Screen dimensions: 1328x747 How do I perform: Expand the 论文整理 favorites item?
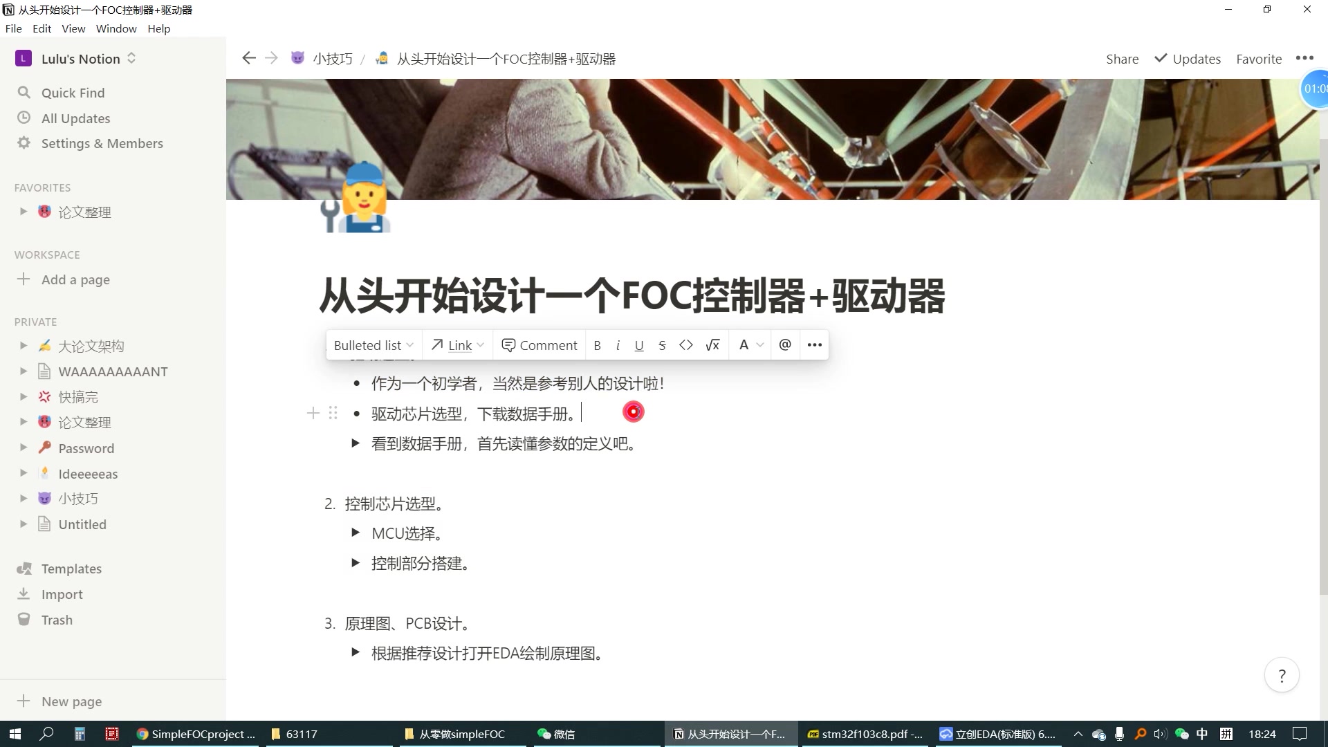(23, 212)
